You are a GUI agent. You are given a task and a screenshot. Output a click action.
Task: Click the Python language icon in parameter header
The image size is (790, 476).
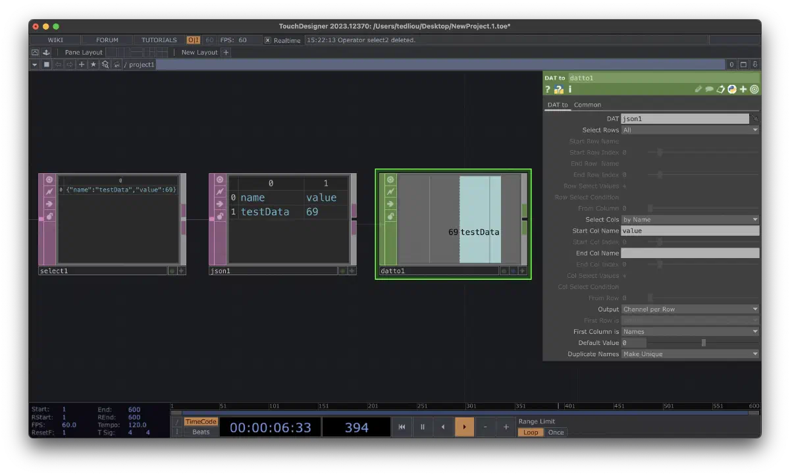[731, 90]
